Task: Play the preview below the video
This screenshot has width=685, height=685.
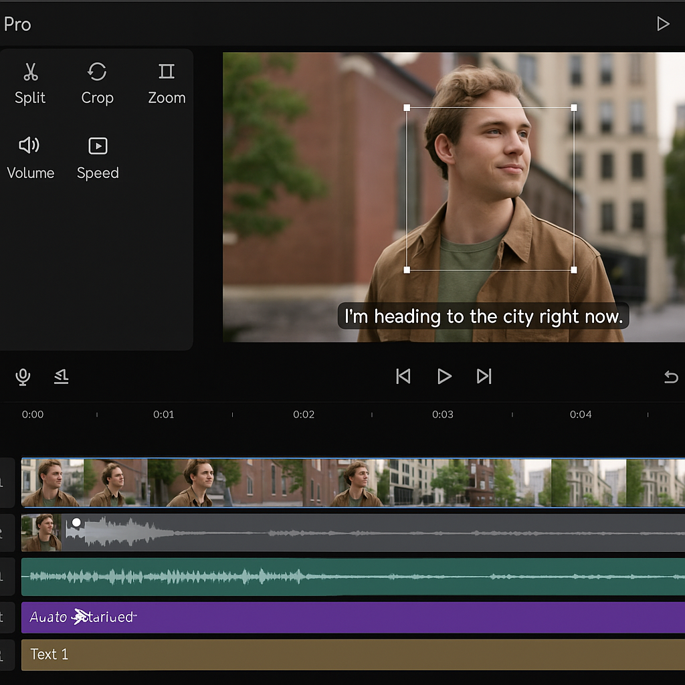Action: coord(444,376)
